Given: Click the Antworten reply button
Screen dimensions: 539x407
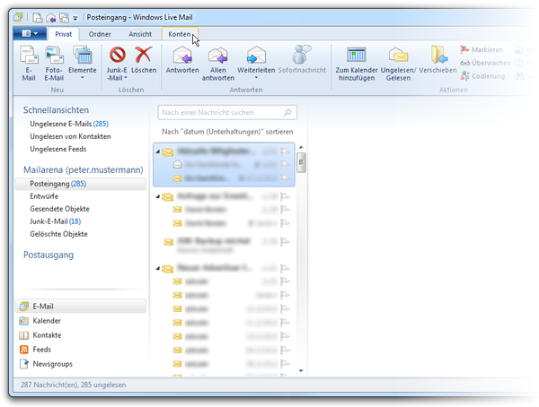Looking at the screenshot, I should click(x=182, y=60).
